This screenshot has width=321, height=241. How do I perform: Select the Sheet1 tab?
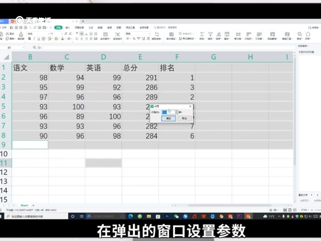24,205
